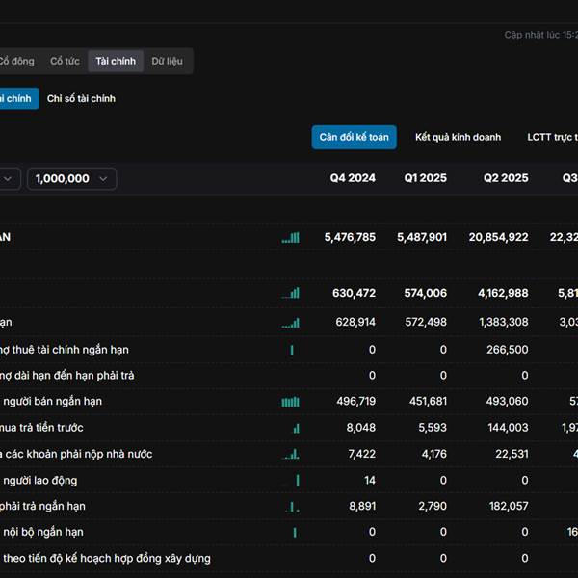
Task: Click sparkline bars for người bán ngắn hạn
Action: pyautogui.click(x=290, y=402)
